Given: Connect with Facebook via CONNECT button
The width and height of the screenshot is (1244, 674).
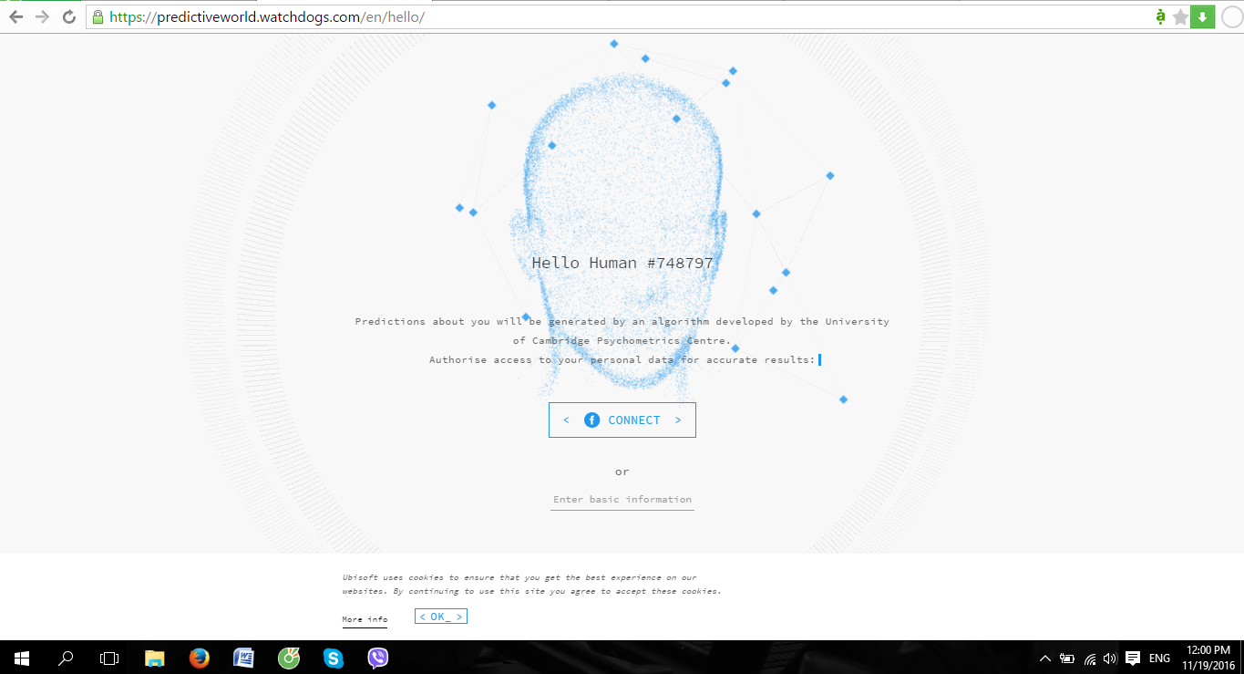Looking at the screenshot, I should [x=622, y=420].
